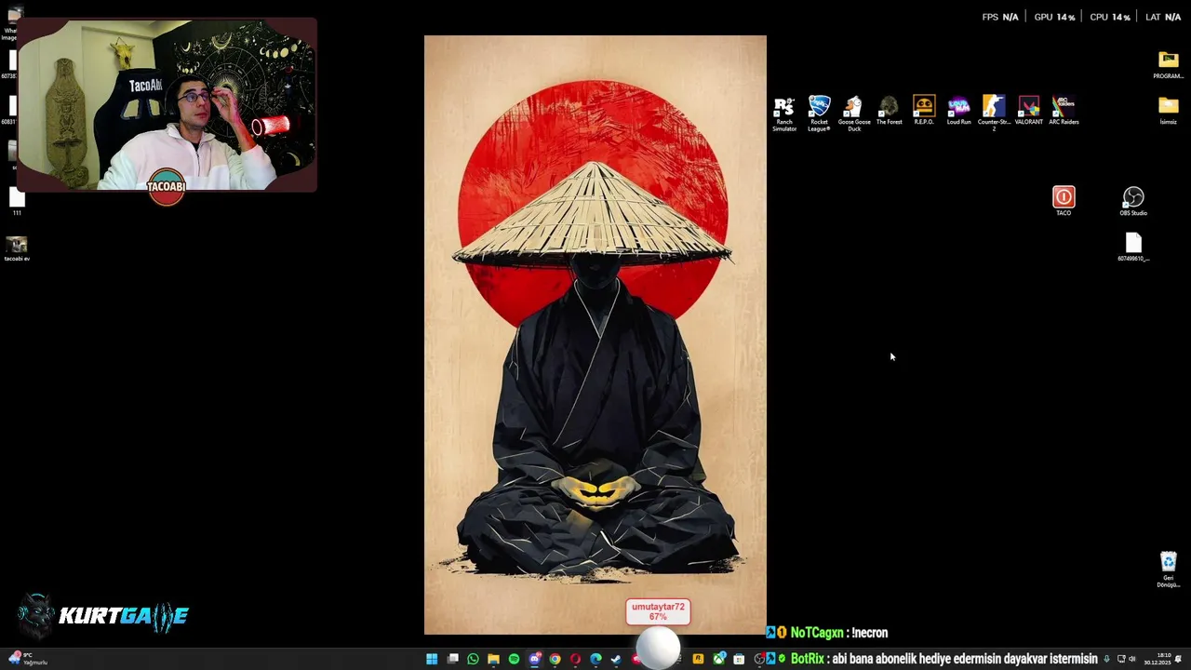Select the ARC Raiders shortcut
This screenshot has height=670, width=1191.
coord(1064,110)
